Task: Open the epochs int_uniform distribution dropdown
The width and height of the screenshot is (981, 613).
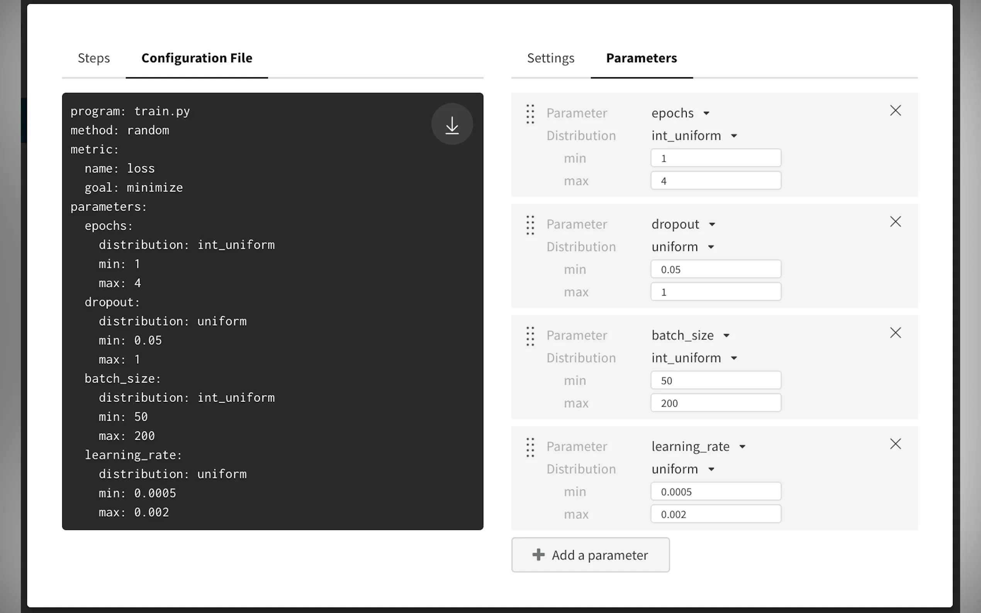Action: [x=694, y=136]
